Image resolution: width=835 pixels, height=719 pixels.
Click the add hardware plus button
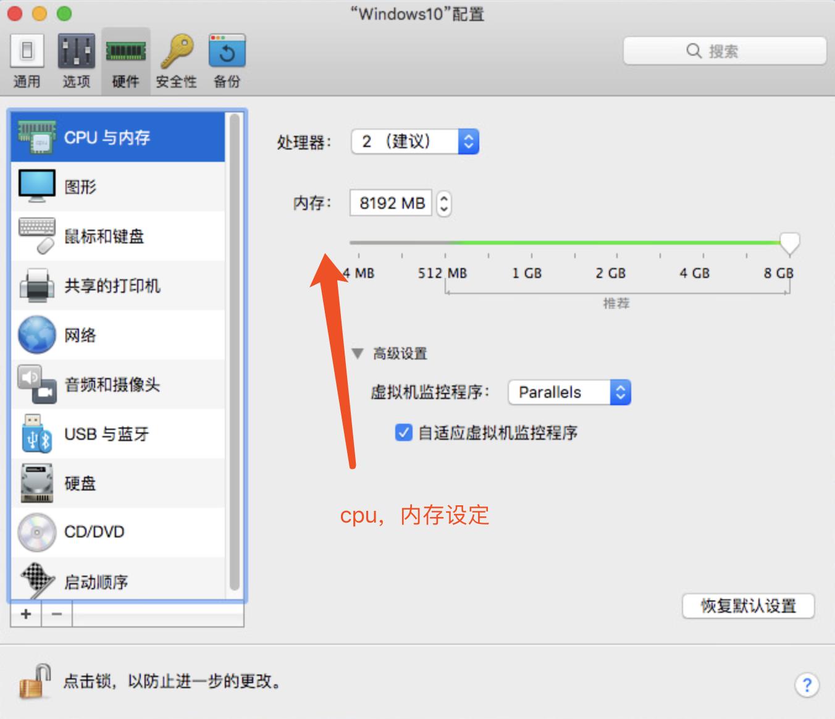tap(25, 613)
